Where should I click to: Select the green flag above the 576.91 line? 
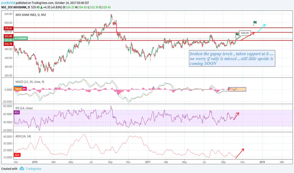[x=255, y=23]
